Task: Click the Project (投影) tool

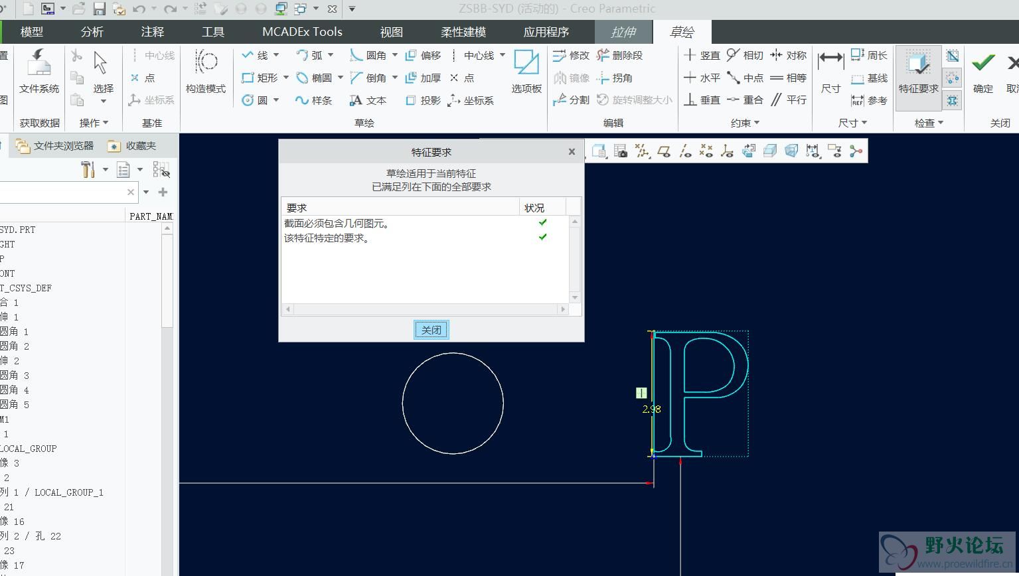Action: tap(423, 100)
